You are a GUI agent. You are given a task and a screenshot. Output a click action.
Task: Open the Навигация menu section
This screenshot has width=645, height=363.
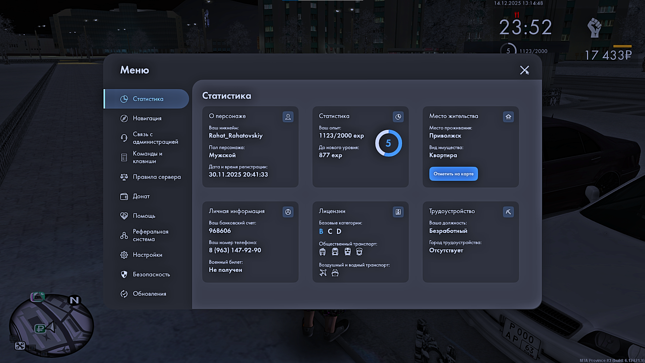(147, 118)
